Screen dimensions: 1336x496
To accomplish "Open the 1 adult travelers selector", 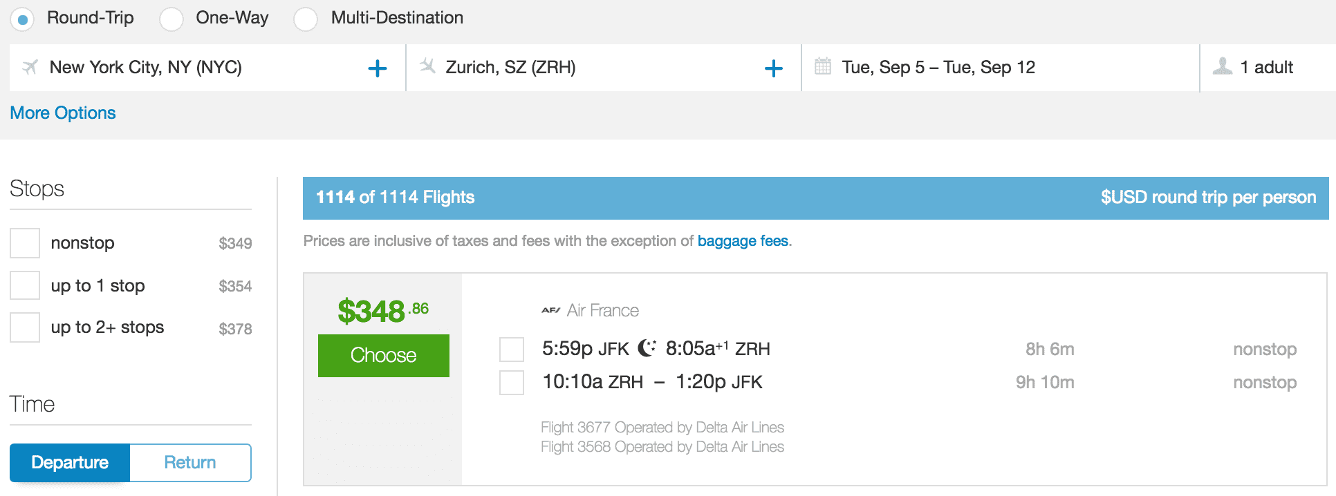I will coord(1268,68).
